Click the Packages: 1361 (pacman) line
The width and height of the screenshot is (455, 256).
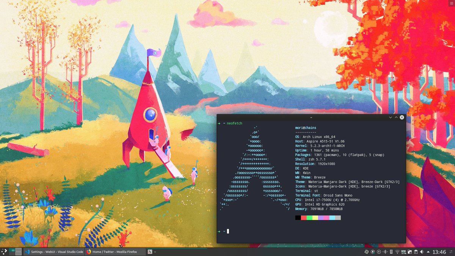[340, 155]
